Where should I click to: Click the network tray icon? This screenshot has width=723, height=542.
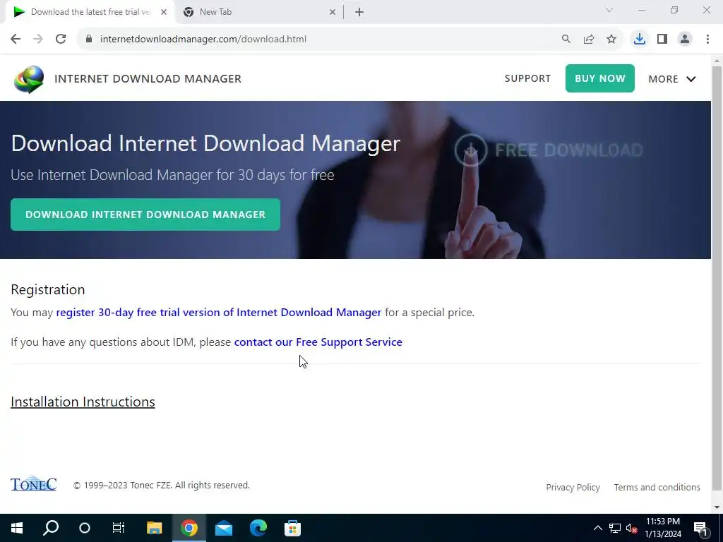point(615,528)
